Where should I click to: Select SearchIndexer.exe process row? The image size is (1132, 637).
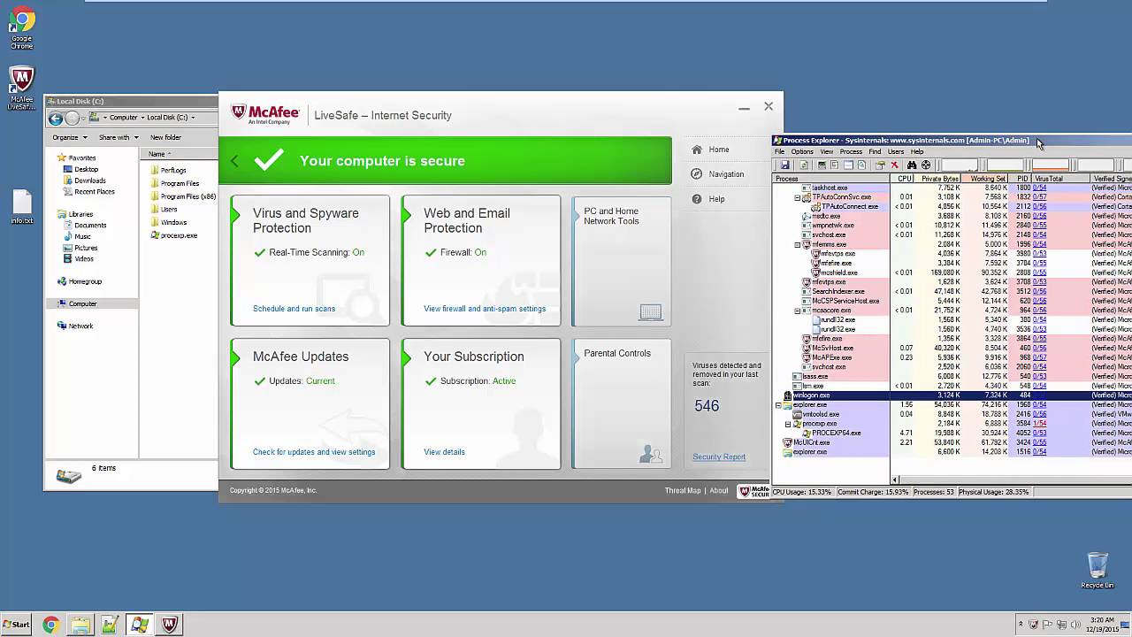(x=952, y=291)
